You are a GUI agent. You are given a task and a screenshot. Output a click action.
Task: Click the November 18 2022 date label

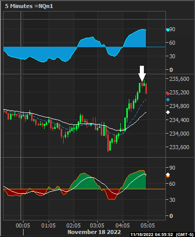(x=94, y=232)
